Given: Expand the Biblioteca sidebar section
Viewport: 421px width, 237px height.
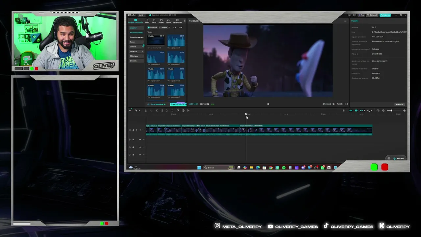Looking at the screenshot, I should coord(136,56).
